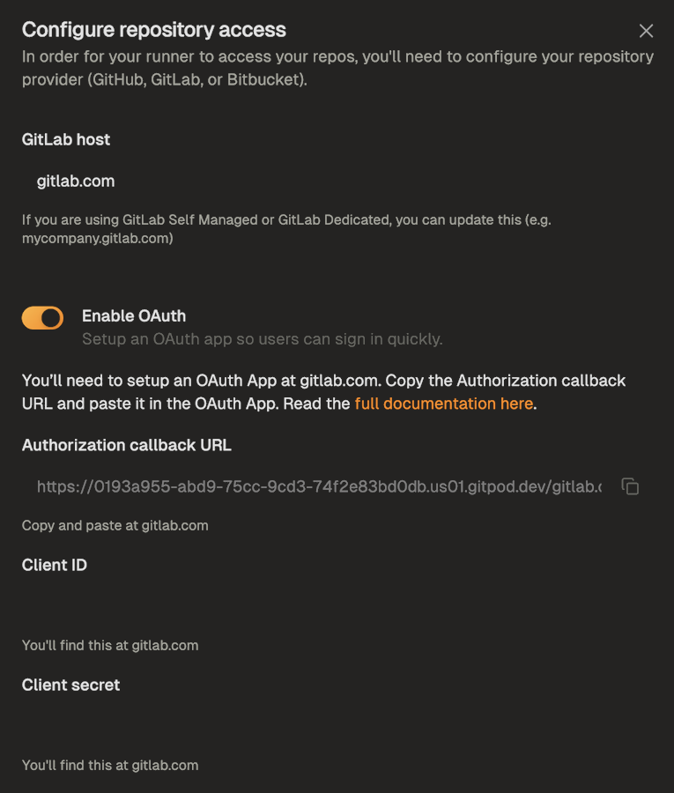Screen dimensions: 674x793
Task: Click the Client secret heading
Action: [x=70, y=685]
